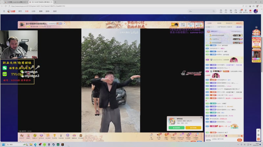The height and width of the screenshot is (147, 263).
Task: Open the tab search chevron
Action: pyautogui.click(x=2, y=2)
